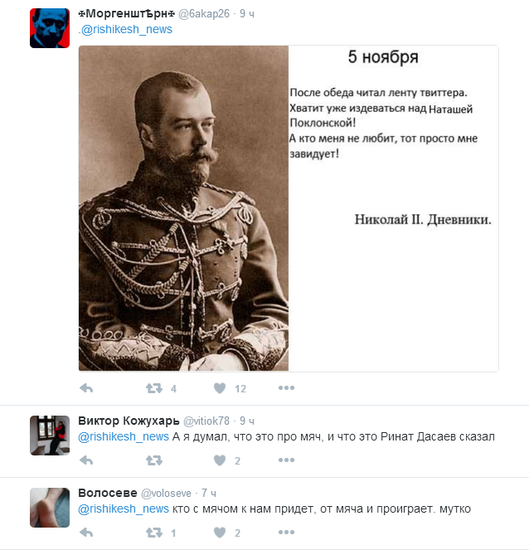Like Виктор Кожухарь's tweet
This screenshot has height=550, width=529.
point(220,460)
